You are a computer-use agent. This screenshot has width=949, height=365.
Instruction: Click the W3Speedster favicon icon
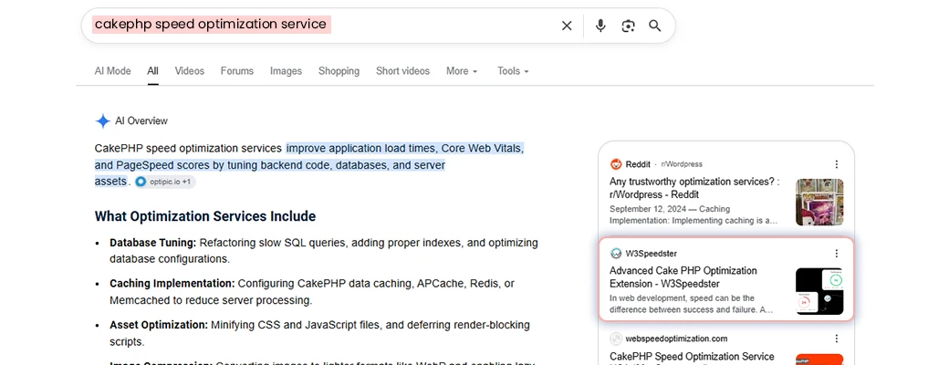pos(616,253)
